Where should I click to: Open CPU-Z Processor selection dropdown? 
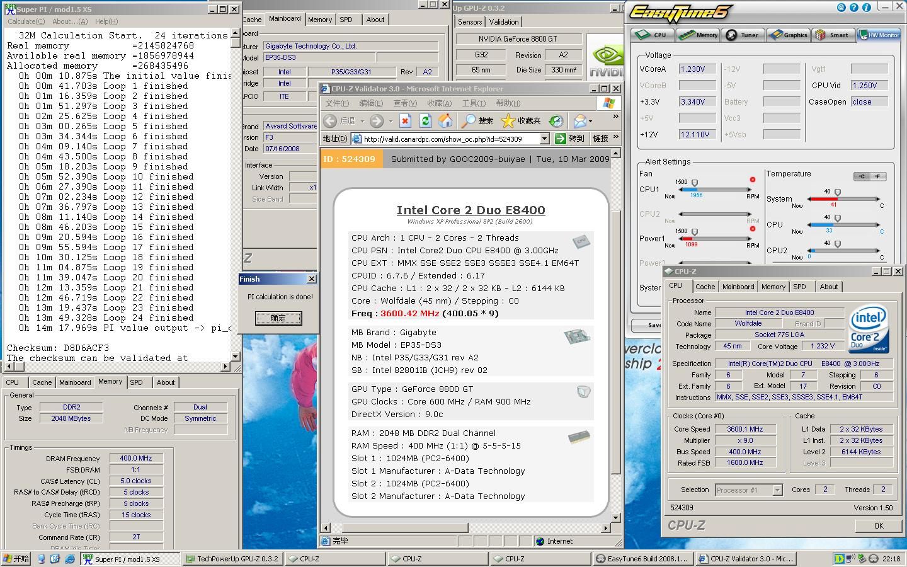777,490
